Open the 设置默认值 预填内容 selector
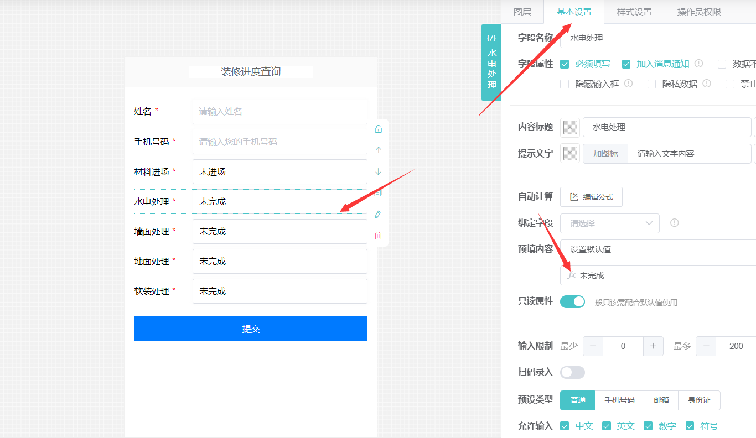This screenshot has width=756, height=438. point(658,249)
